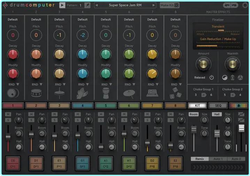Open the RND dropdown in channel 8
Image resolution: width=250 pixels, height=176 pixels.
click(176, 84)
